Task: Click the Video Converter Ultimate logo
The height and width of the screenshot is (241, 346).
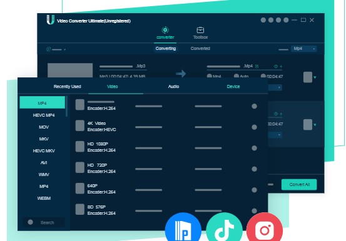Action: pos(51,19)
